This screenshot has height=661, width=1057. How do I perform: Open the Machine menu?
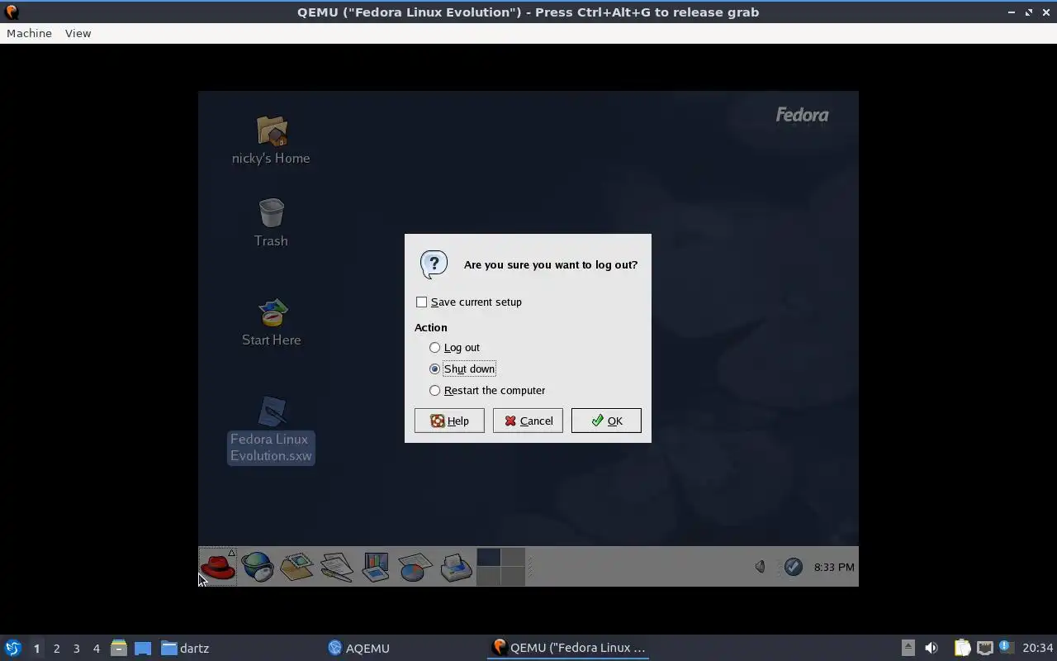[x=29, y=33]
